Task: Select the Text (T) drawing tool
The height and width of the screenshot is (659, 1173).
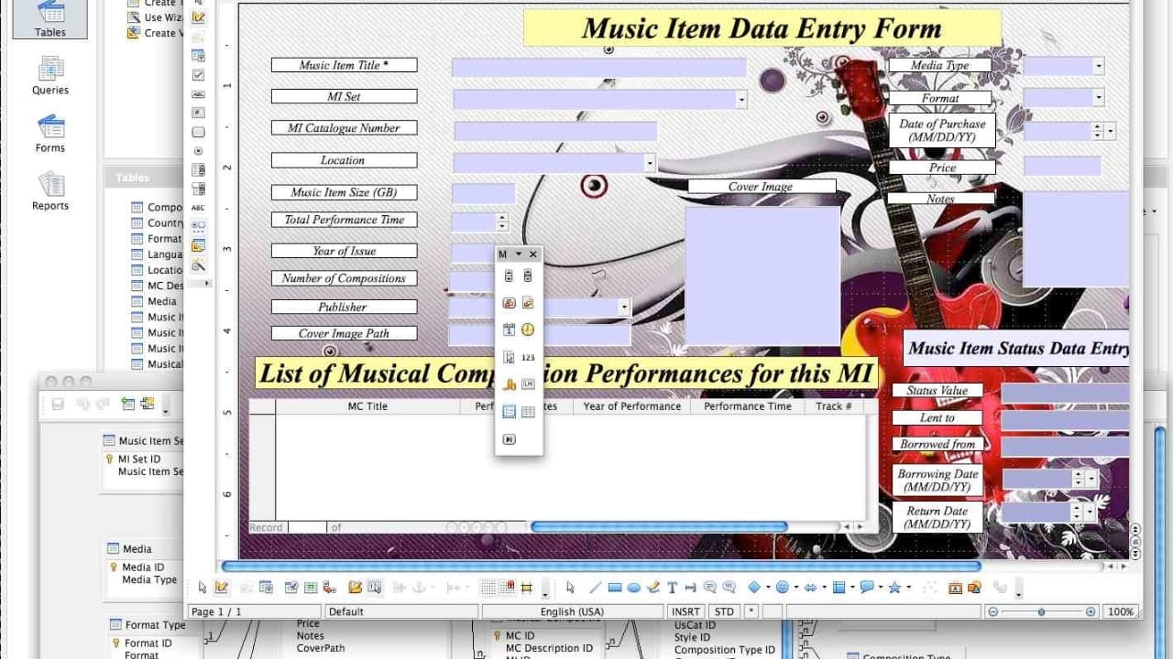Action: click(x=672, y=588)
